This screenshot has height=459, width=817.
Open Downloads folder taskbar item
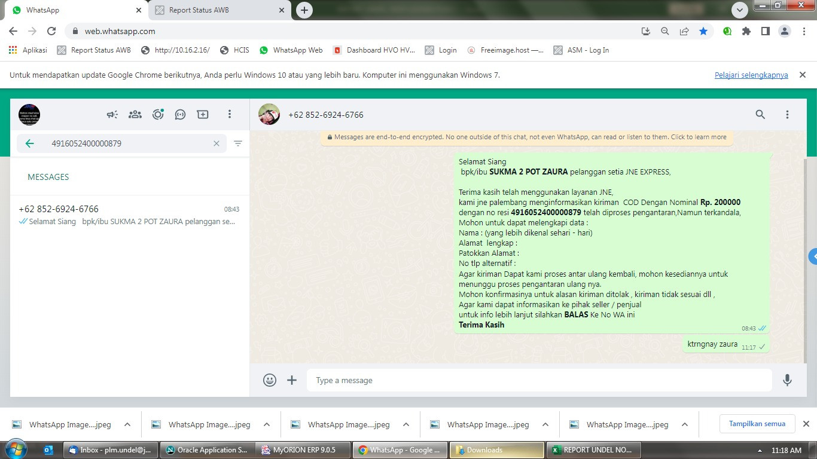click(x=496, y=450)
